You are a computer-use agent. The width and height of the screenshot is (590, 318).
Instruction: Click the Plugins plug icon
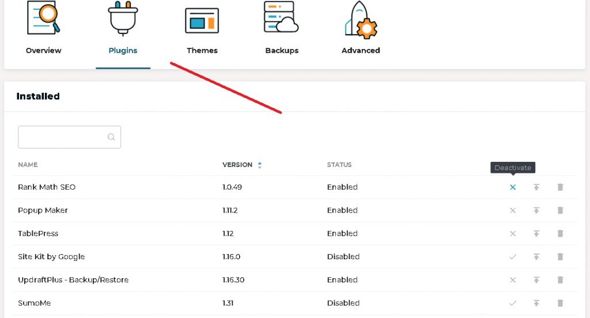point(123,18)
